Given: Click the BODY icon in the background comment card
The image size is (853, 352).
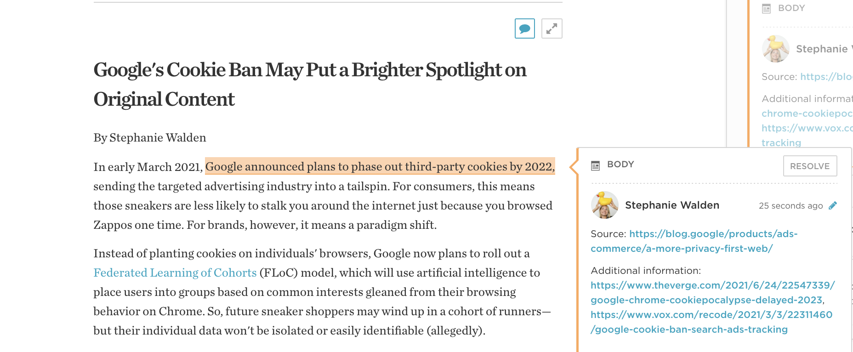Looking at the screenshot, I should 766,8.
